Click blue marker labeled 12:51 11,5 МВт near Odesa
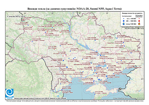Viewport: 149px width, 105px height. coord(60,84)
